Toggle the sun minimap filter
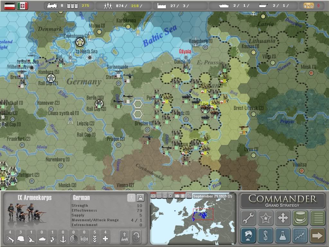 click(x=171, y=196)
